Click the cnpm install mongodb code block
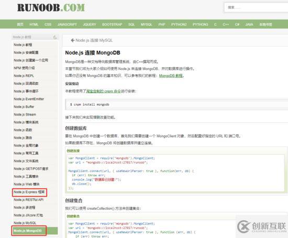Viewport: 288px width, 238px height. pos(176,105)
